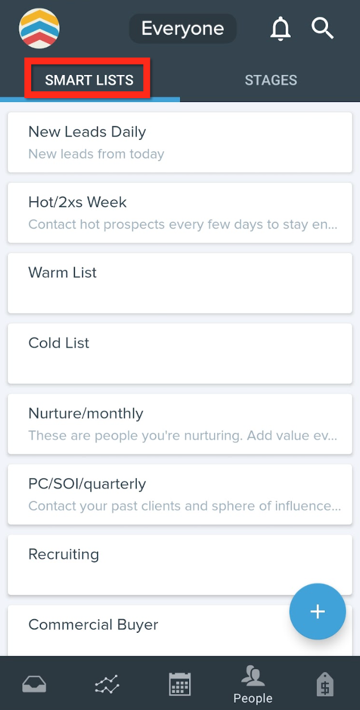
Task: Stay on the SMART LISTS tab
Action: (x=87, y=80)
